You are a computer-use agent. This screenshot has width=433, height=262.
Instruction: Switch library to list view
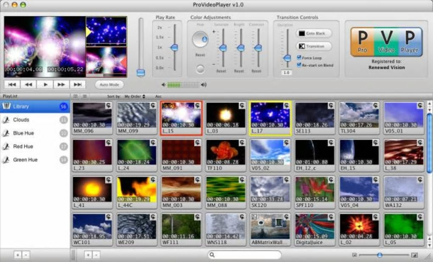pyautogui.click(x=84, y=97)
